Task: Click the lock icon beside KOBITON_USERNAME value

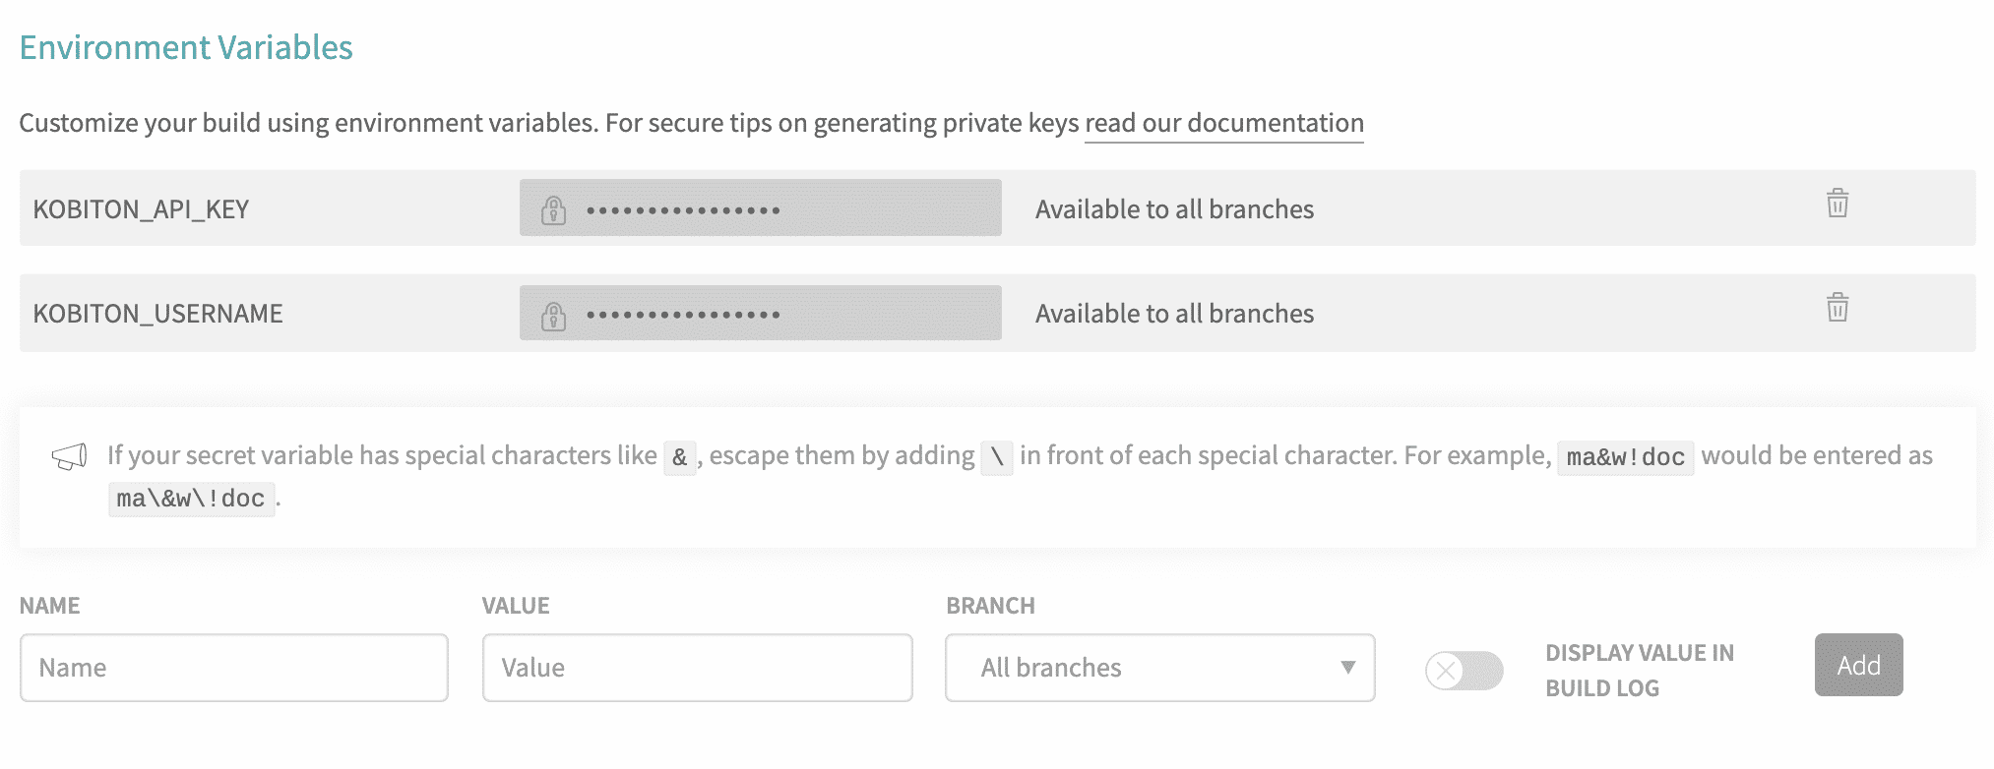Action: pyautogui.click(x=554, y=315)
